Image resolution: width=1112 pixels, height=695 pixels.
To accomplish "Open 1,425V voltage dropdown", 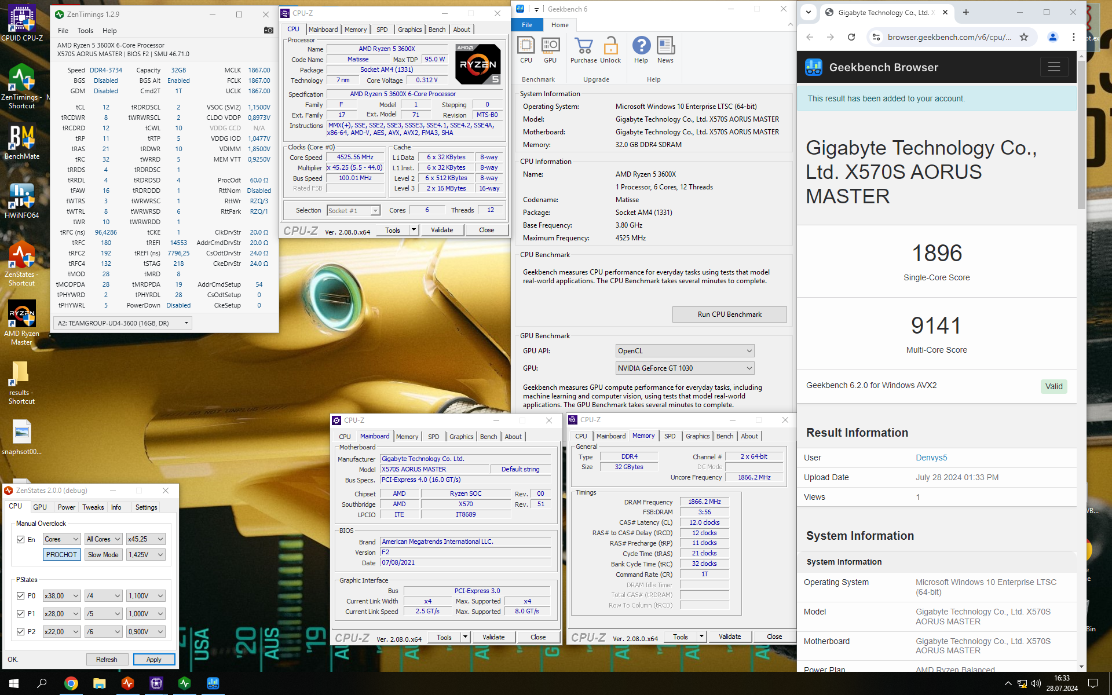I will [146, 555].
